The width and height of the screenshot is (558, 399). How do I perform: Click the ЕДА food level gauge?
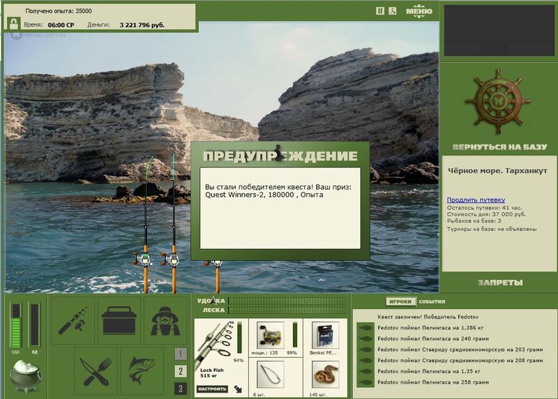[x=16, y=325]
